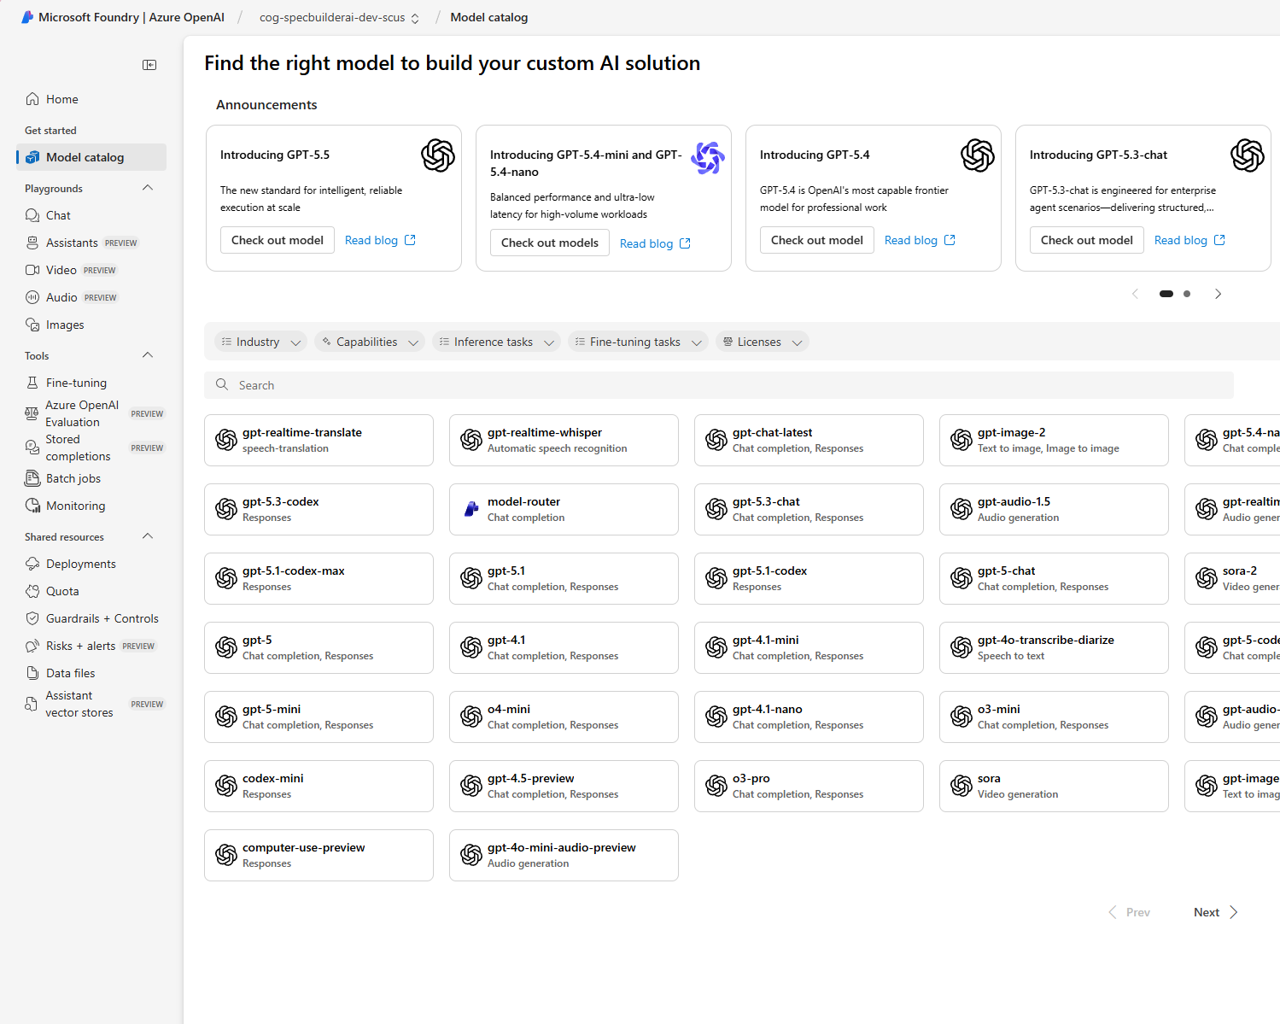Click the Stored completions icon
This screenshot has height=1024, width=1280.
(32, 448)
